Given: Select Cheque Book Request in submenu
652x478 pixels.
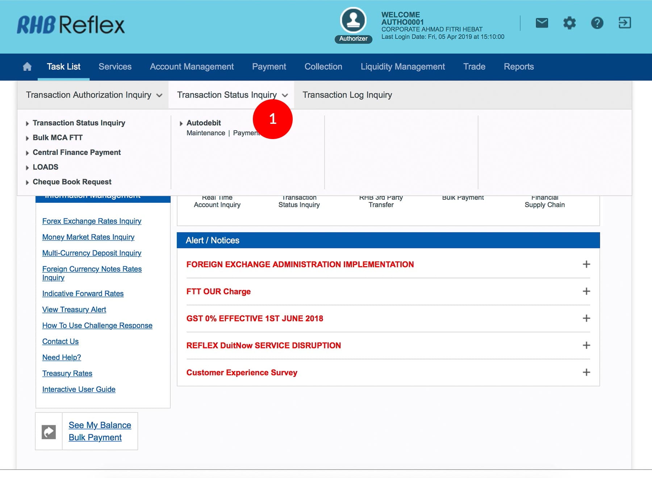Looking at the screenshot, I should pos(72,182).
